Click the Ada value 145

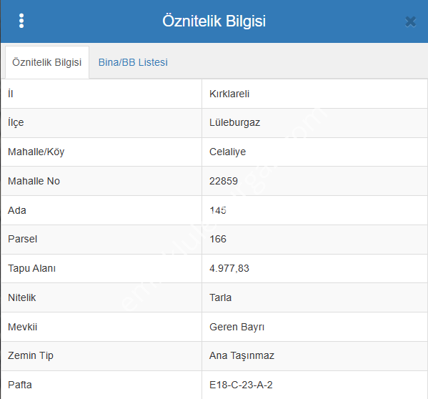point(218,210)
